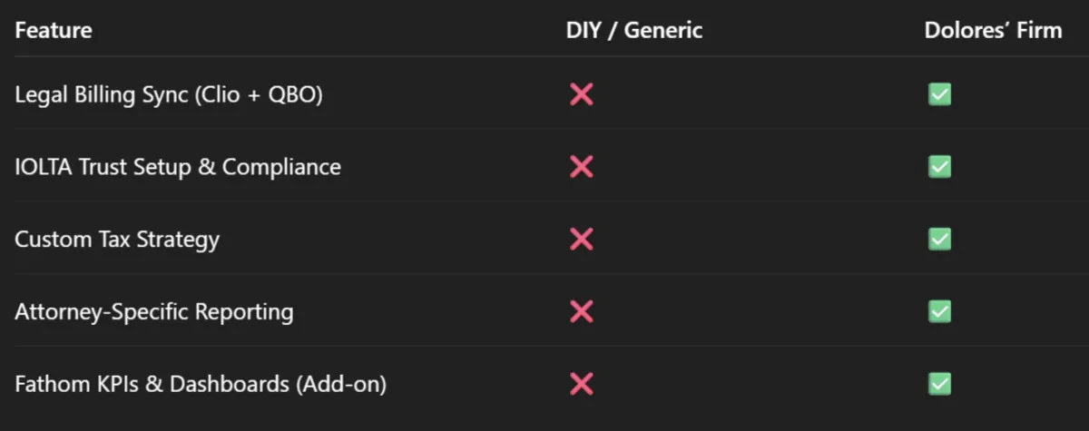Click the word Generic in the header
The image size is (1089, 431).
(668, 31)
